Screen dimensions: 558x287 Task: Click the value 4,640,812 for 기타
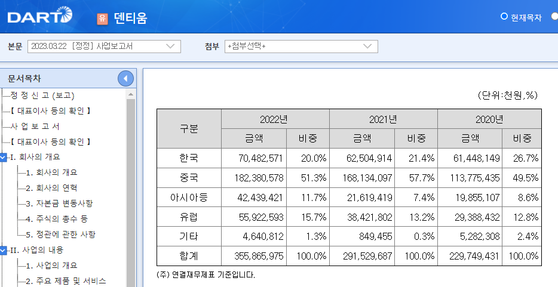(x=263, y=236)
